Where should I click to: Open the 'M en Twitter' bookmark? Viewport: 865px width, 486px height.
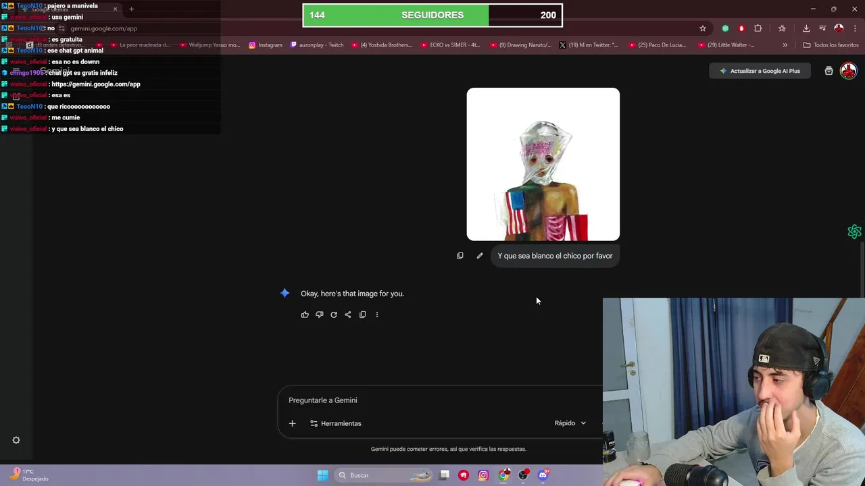pyautogui.click(x=589, y=45)
